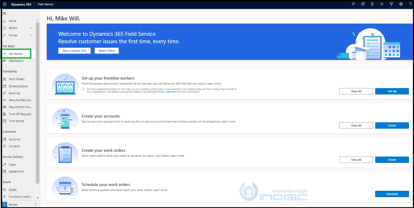Open the app launcher waffle icon

[x=5, y=4]
